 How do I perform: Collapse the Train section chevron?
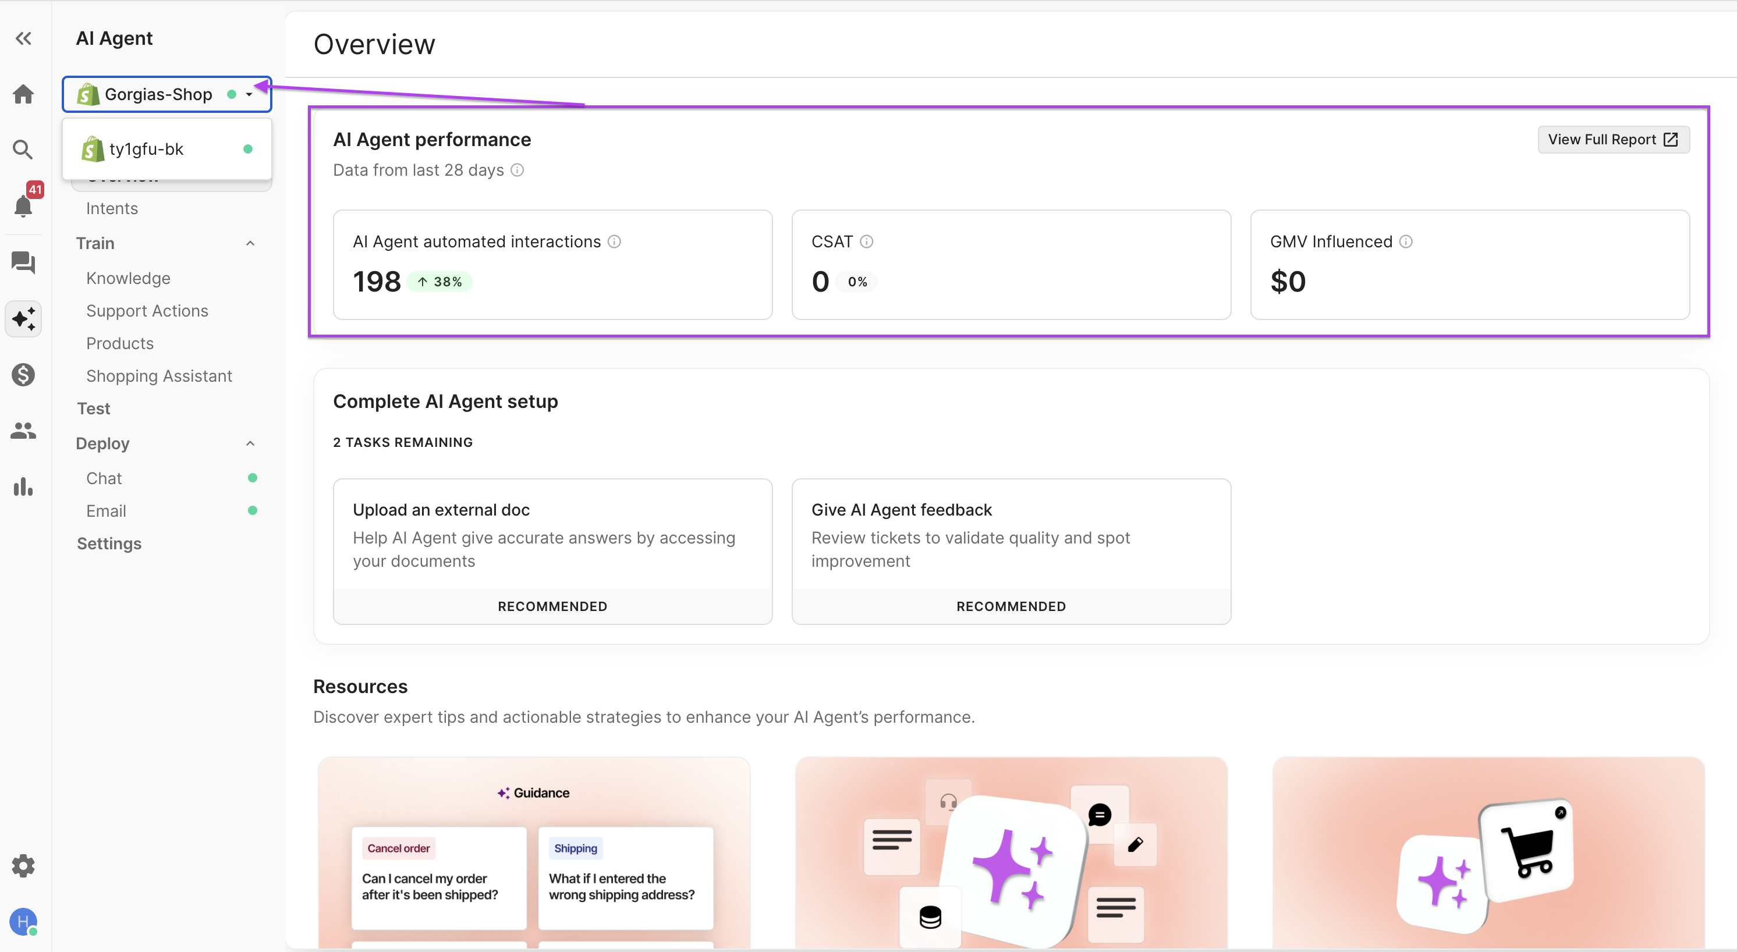pos(250,243)
